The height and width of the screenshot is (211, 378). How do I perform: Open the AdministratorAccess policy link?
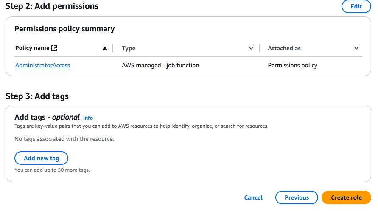tap(43, 66)
